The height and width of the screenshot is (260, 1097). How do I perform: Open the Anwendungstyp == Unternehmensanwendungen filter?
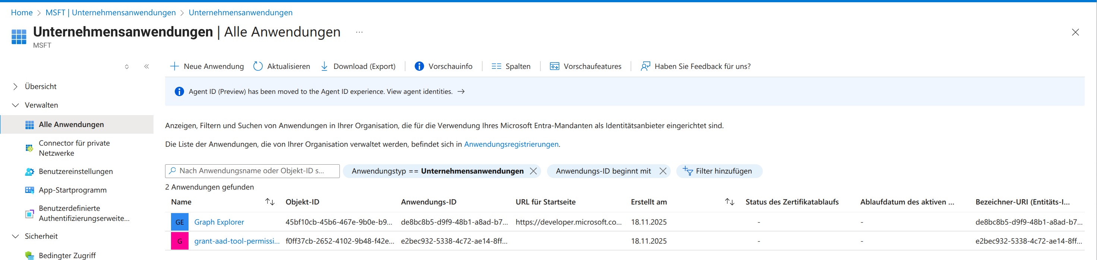(x=437, y=171)
